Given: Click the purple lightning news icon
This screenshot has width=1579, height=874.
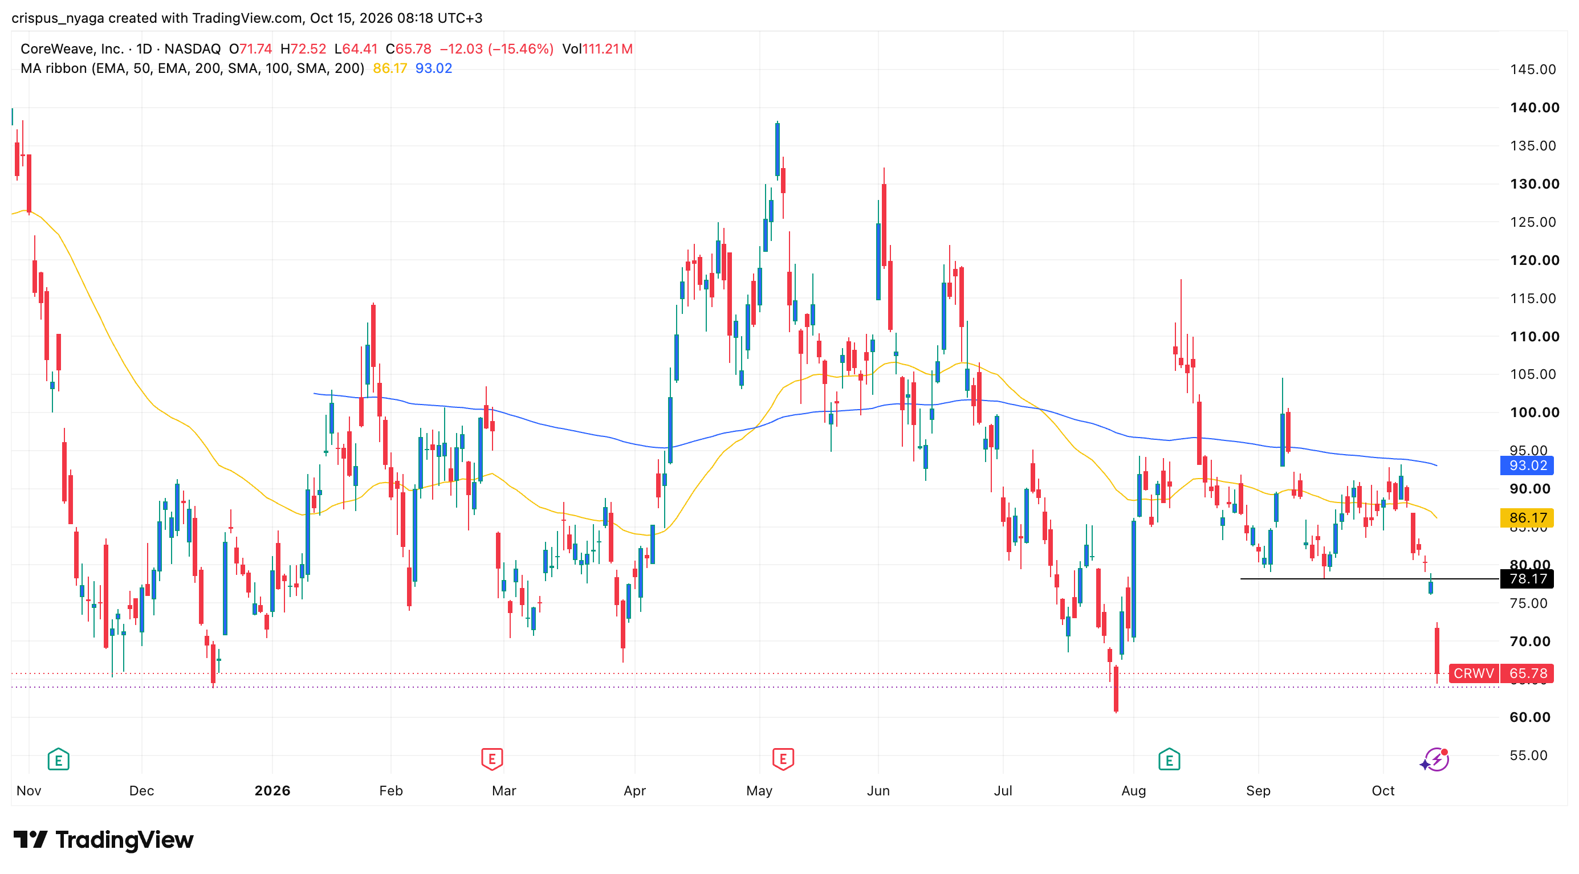Looking at the screenshot, I should point(1435,760).
